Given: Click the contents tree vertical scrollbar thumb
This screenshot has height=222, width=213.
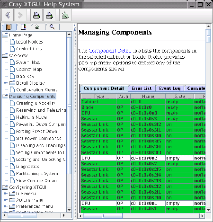Looking at the screenshot, I should pyautogui.click(x=69, y=106).
